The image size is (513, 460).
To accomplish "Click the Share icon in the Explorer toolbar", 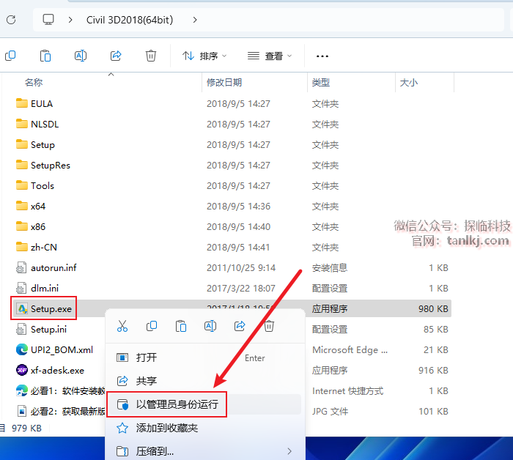I will [116, 56].
